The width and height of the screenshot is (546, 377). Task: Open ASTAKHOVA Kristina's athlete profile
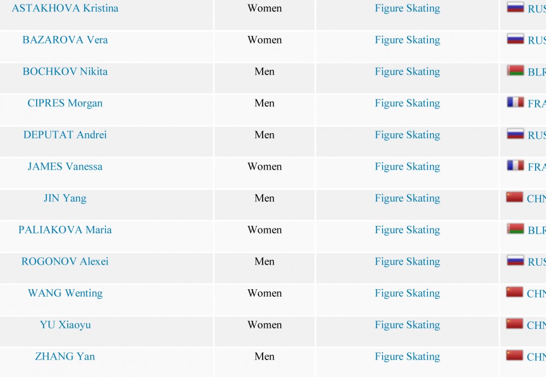click(x=65, y=8)
